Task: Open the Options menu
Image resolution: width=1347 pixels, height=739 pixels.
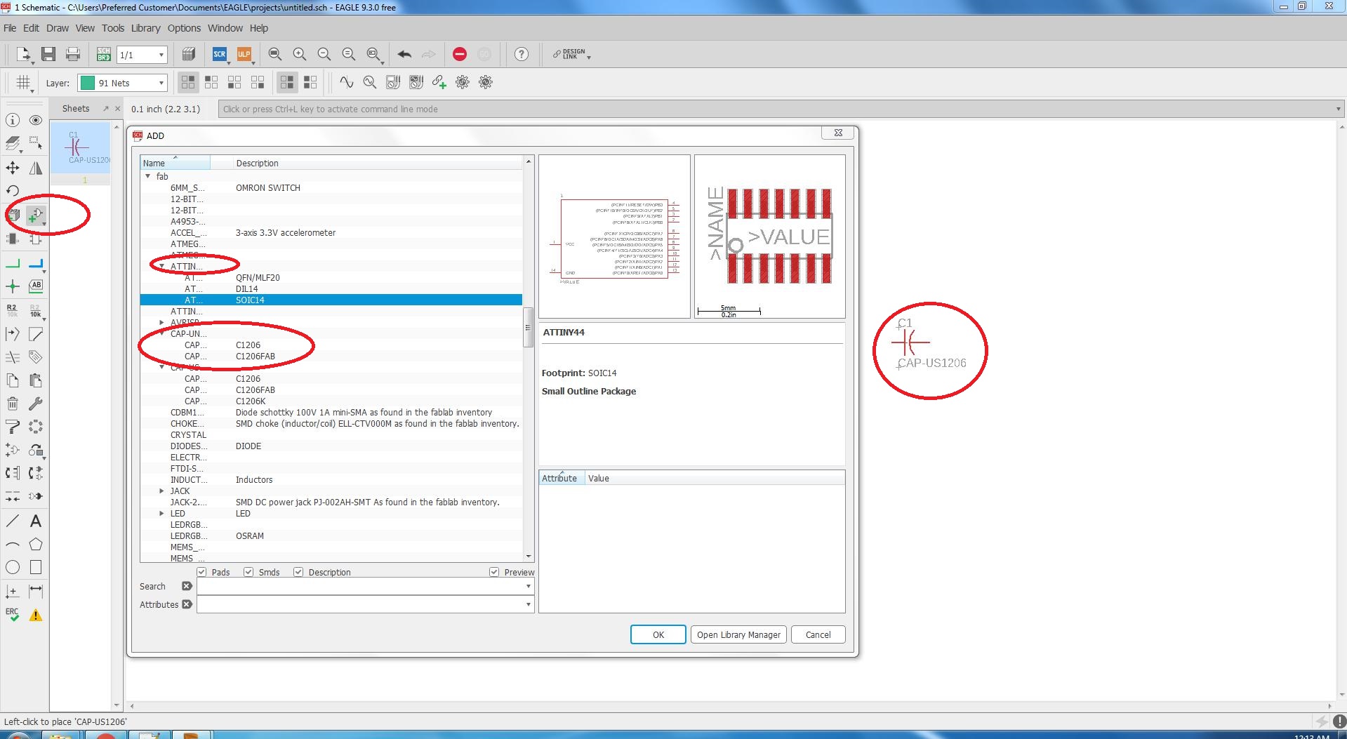Action: click(x=184, y=28)
